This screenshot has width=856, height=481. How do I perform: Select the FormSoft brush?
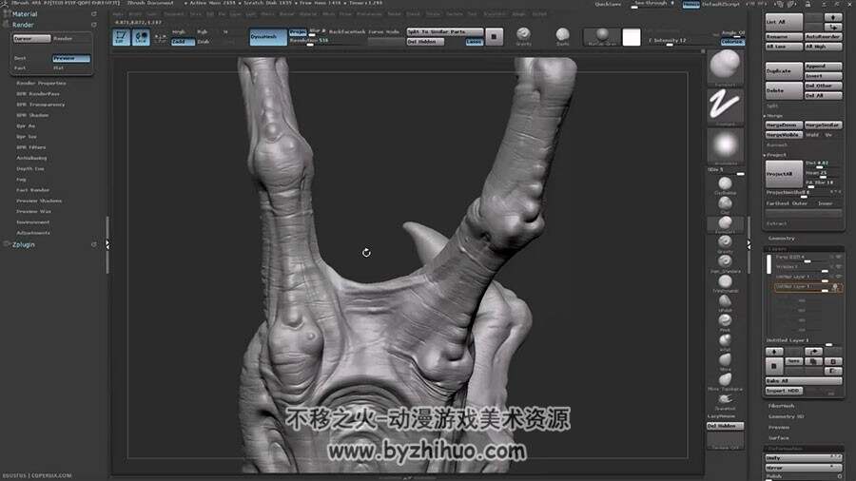[725, 223]
